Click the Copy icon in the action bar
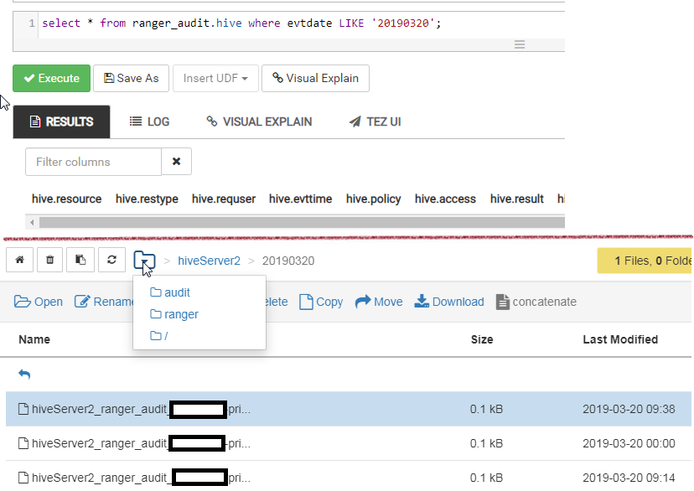694x491 pixels. tap(304, 301)
